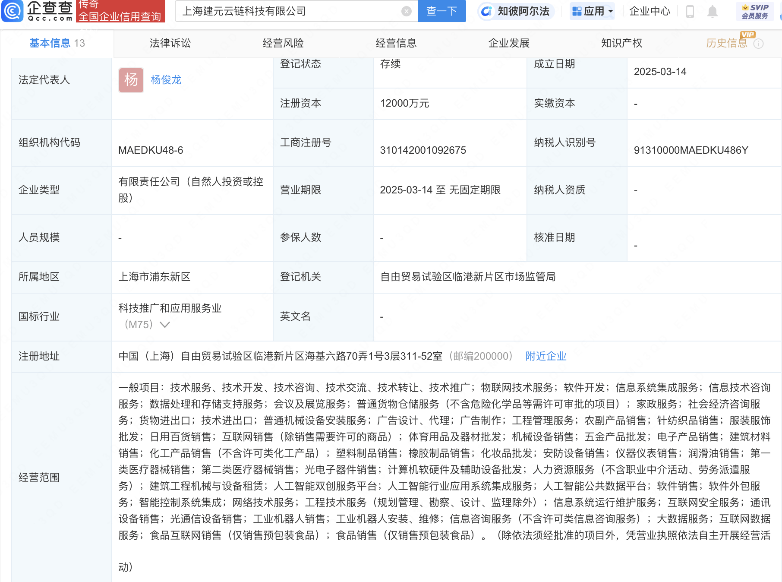
Task: Open legal representative 杨俊龙 profile link
Action: tap(166, 80)
